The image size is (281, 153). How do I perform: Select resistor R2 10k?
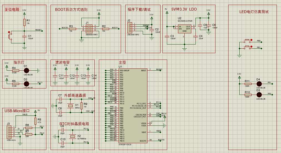pyautogui.click(x=106, y=29)
